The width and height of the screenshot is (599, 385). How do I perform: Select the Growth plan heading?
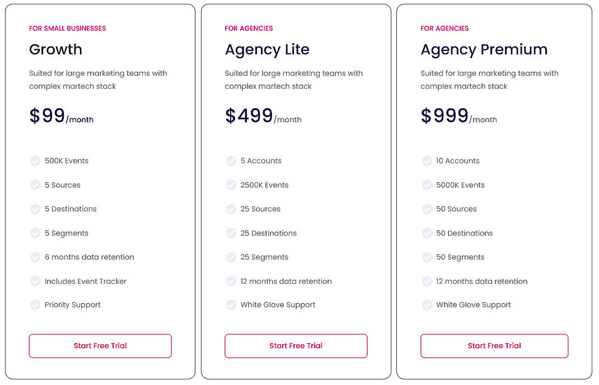55,50
